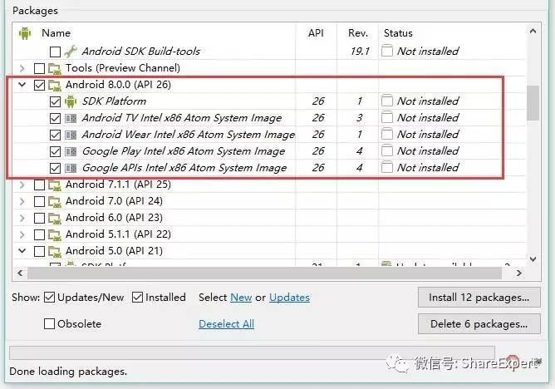Click the Deselect All link
This screenshot has height=389, width=555.
pyautogui.click(x=226, y=324)
